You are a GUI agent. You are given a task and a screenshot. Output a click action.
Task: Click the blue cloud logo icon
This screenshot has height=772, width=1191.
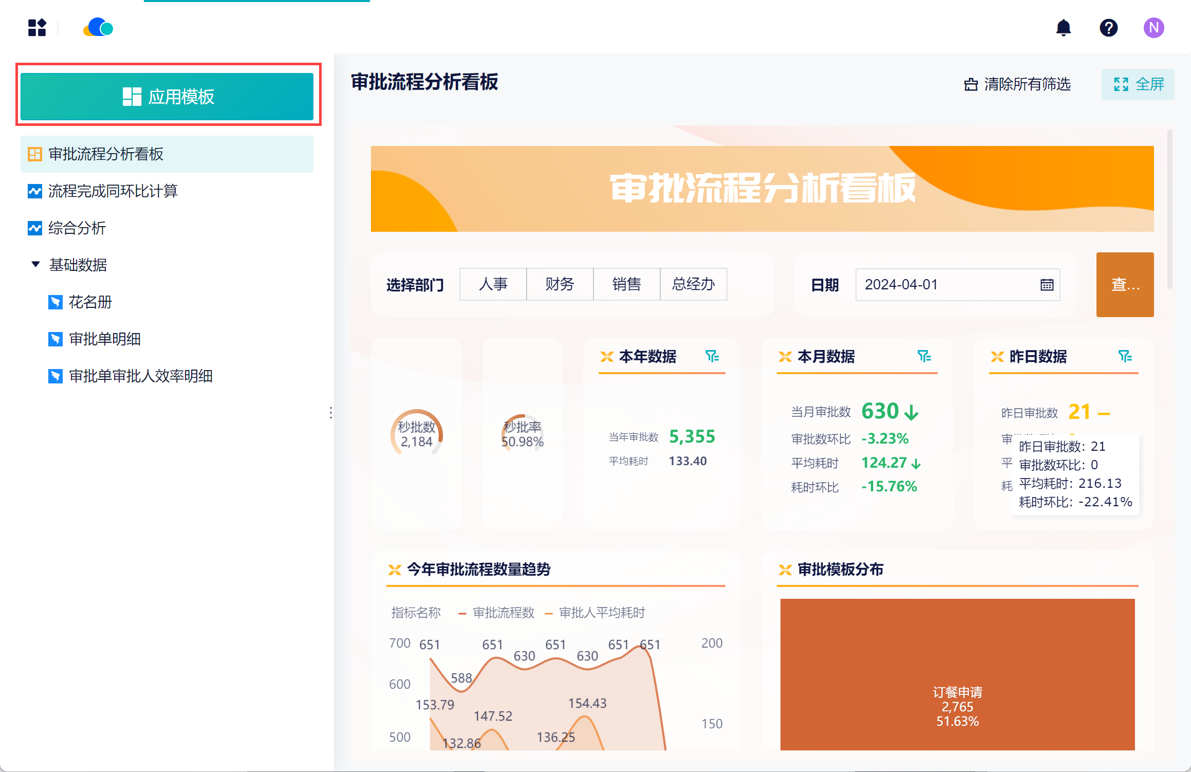98,28
